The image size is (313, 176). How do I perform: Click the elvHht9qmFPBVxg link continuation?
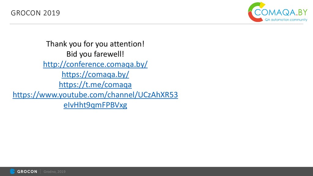click(x=95, y=105)
